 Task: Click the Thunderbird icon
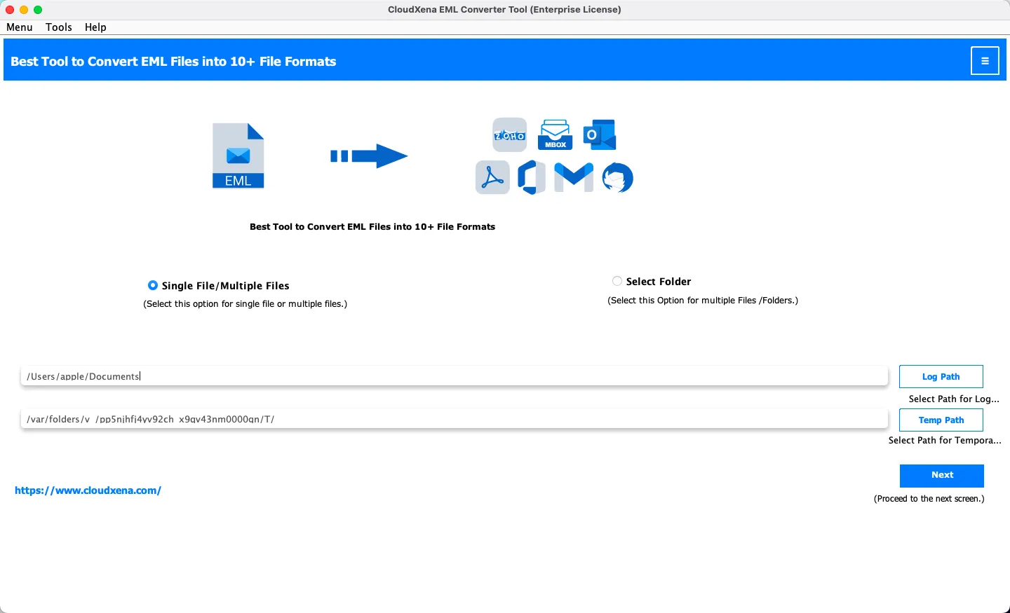pyautogui.click(x=617, y=177)
